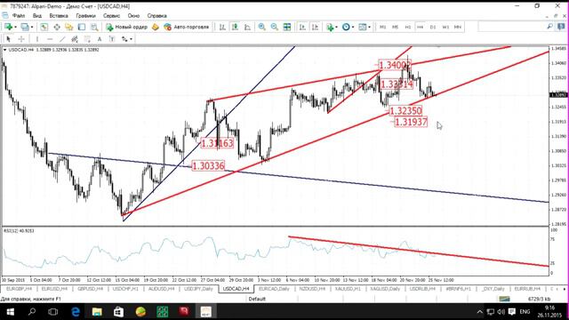Open the Вставка menu

pos(59,16)
